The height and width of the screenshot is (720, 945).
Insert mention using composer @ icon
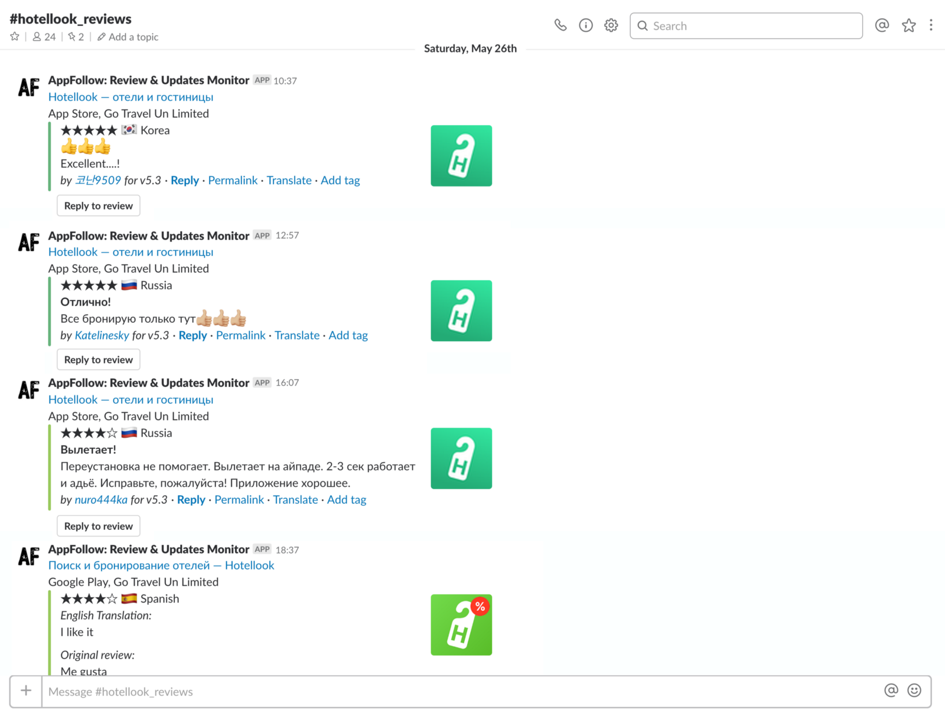tap(891, 691)
